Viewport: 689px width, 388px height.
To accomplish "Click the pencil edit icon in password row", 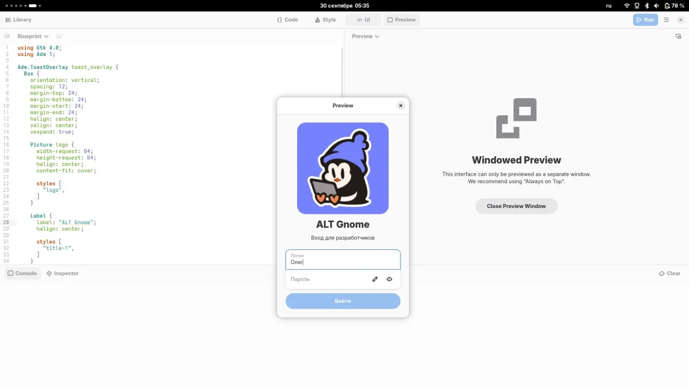I will pos(375,279).
